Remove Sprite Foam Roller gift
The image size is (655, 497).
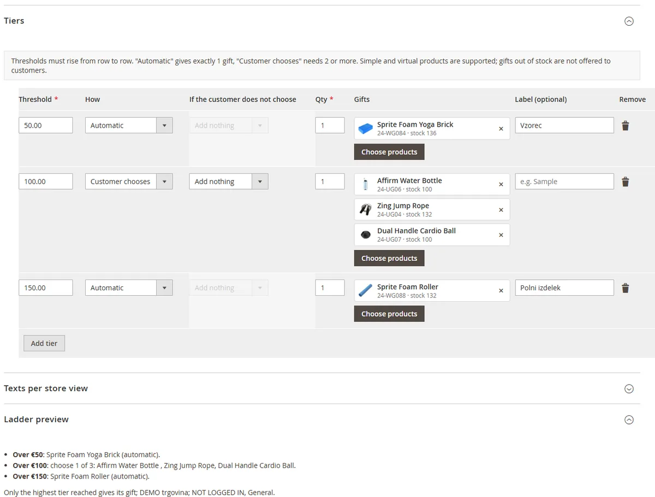coord(501,291)
